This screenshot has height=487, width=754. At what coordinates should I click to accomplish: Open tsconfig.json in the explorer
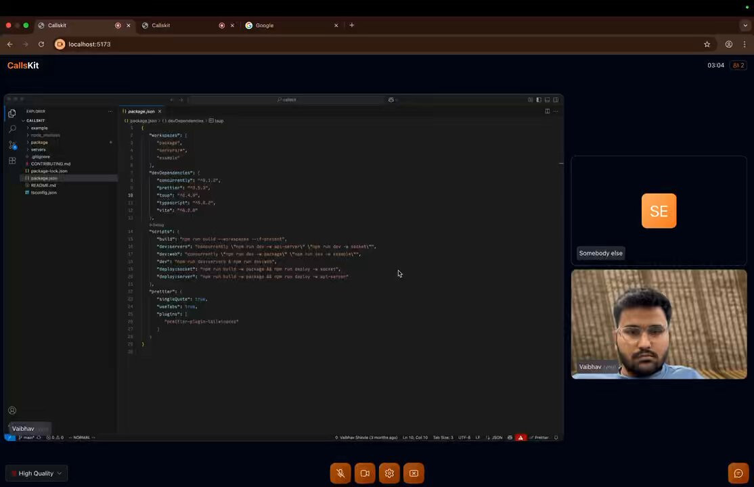coord(44,192)
